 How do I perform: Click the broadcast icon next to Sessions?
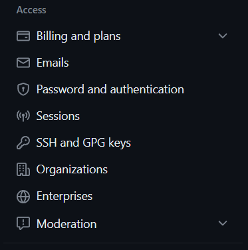(23, 116)
